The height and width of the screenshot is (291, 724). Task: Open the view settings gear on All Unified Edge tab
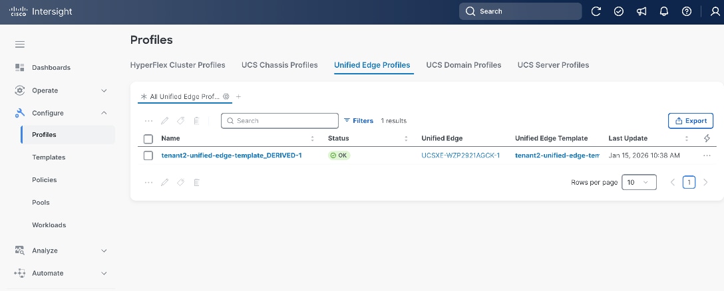(x=226, y=96)
